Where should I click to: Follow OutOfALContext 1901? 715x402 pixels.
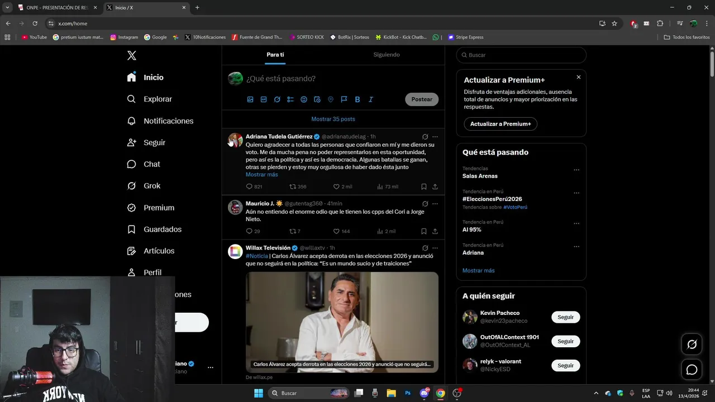[565, 341]
